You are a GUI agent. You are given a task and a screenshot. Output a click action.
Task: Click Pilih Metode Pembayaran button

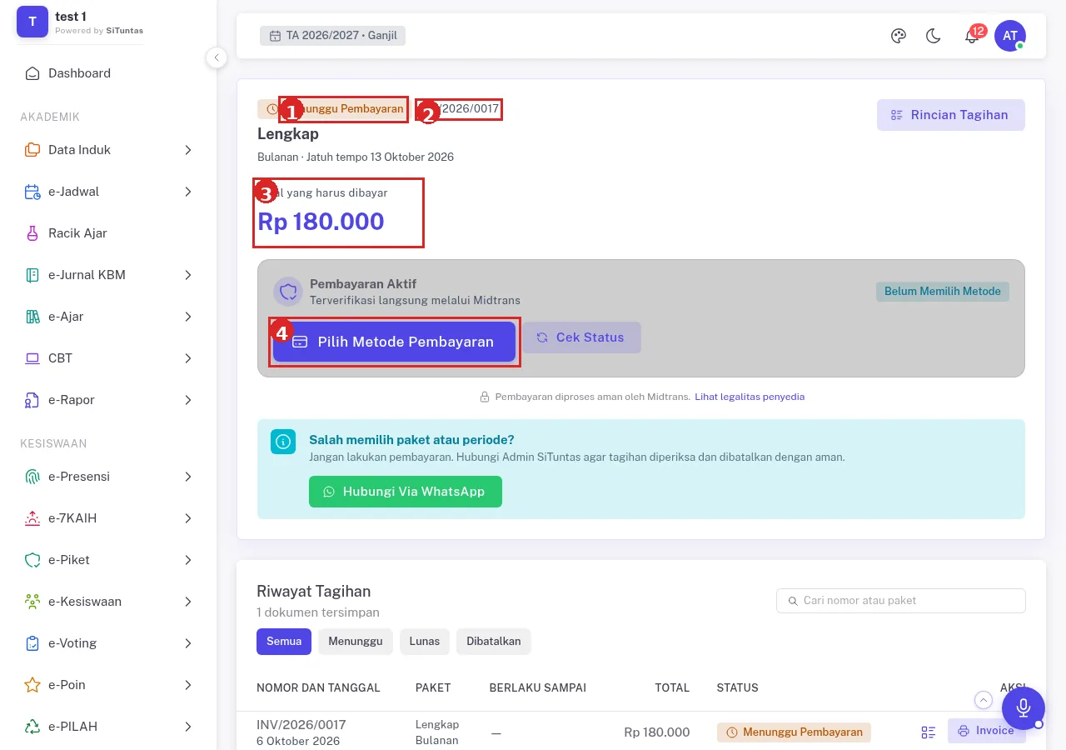[394, 342]
